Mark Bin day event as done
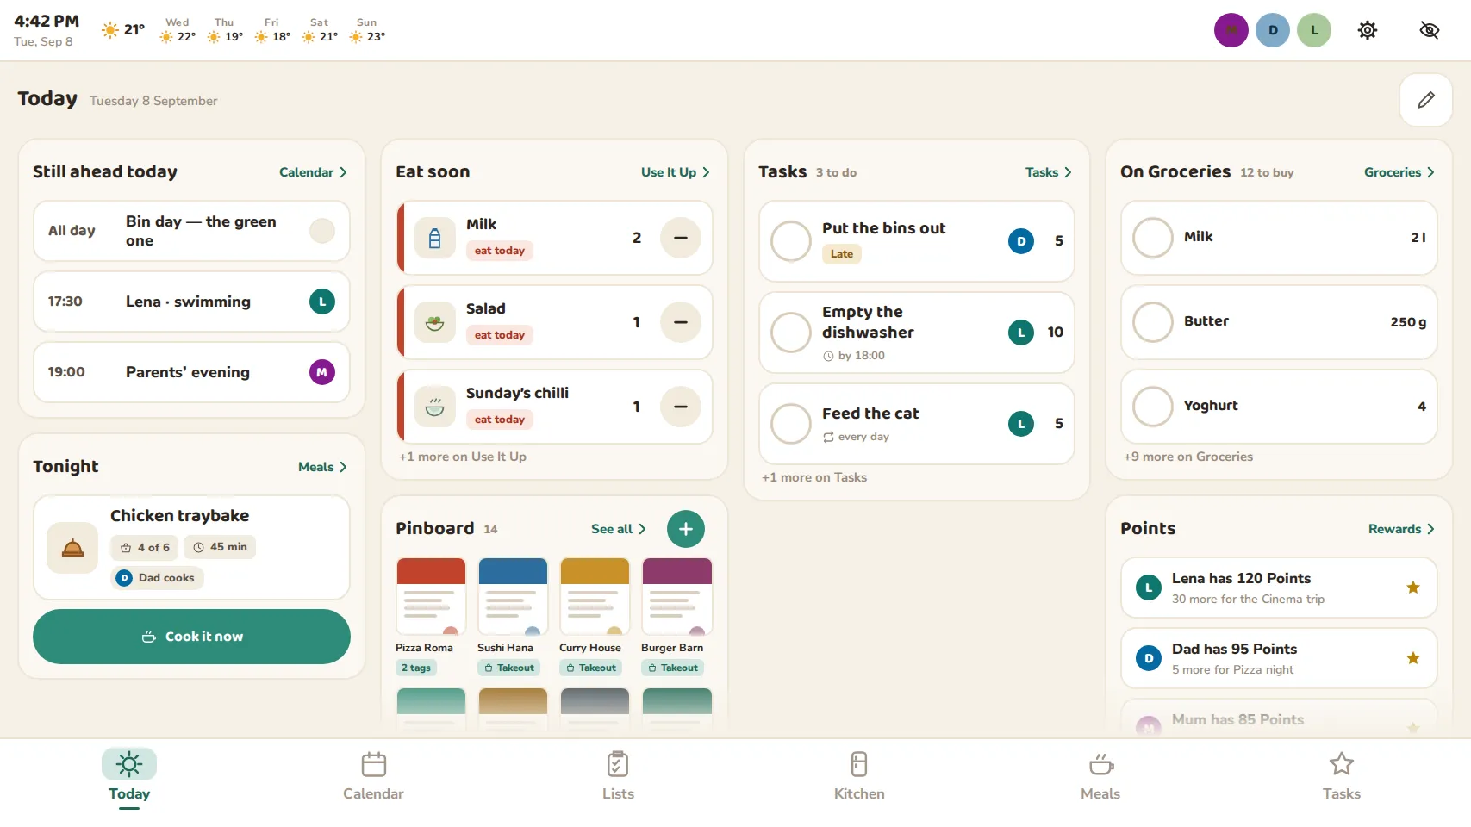This screenshot has height=827, width=1471. point(322,231)
